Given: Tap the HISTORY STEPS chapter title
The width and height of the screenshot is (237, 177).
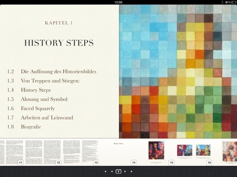Looking at the screenshot, I should (59, 43).
